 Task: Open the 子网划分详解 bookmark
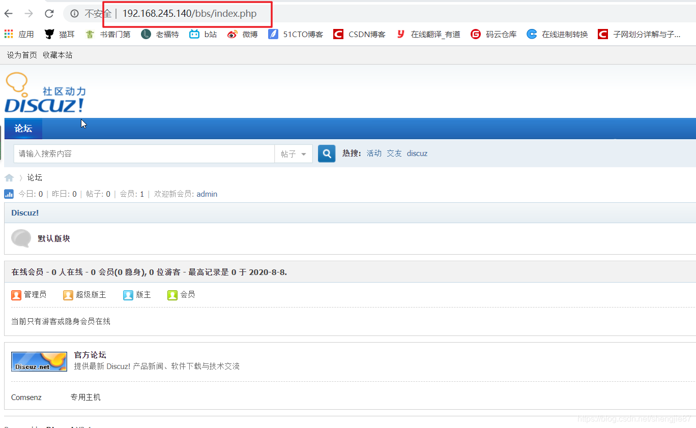coord(639,34)
